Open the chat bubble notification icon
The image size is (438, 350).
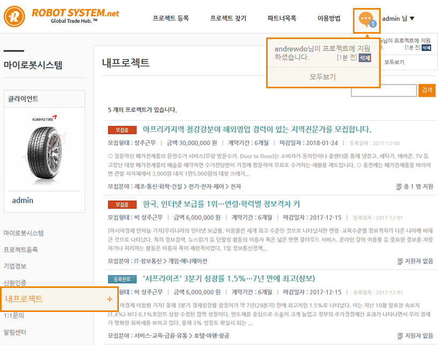click(366, 19)
